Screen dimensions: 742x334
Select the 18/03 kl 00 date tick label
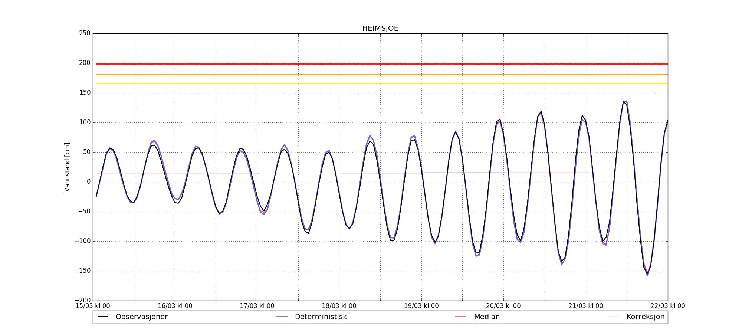(x=339, y=306)
